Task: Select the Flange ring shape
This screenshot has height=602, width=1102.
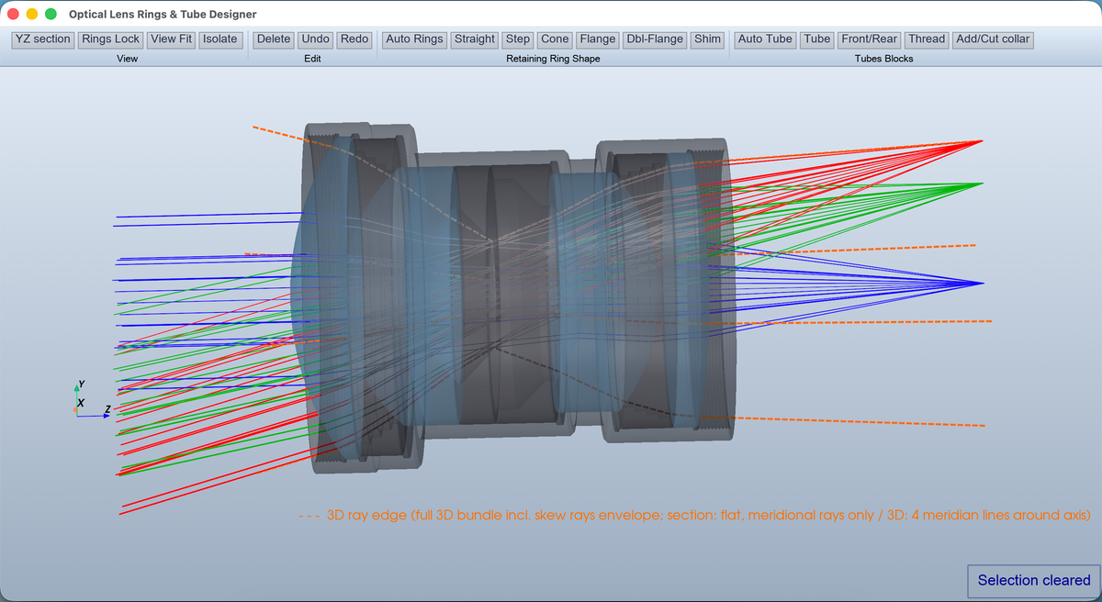Action: tap(598, 39)
